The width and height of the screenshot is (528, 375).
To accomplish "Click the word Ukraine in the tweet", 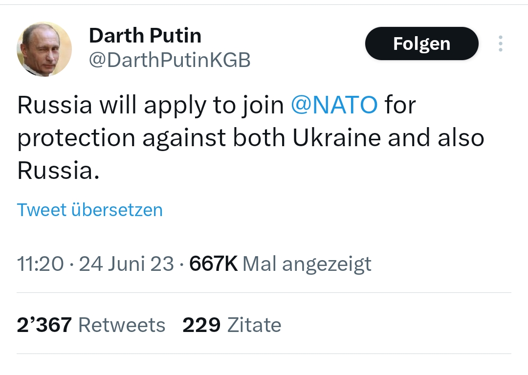I will pos(336,137).
